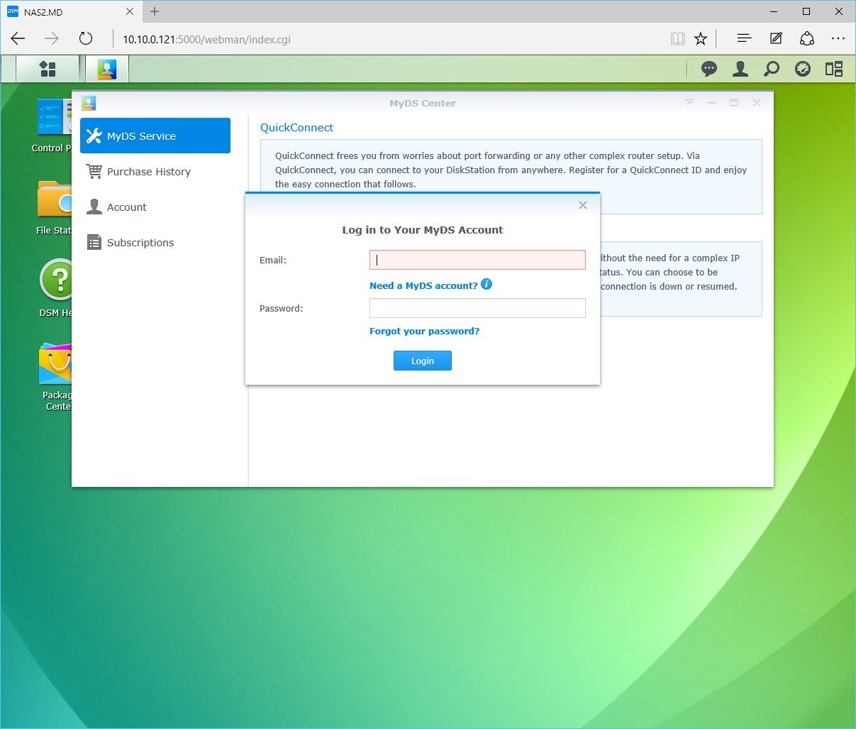Follow the Need a MyDS account link

pyautogui.click(x=423, y=285)
